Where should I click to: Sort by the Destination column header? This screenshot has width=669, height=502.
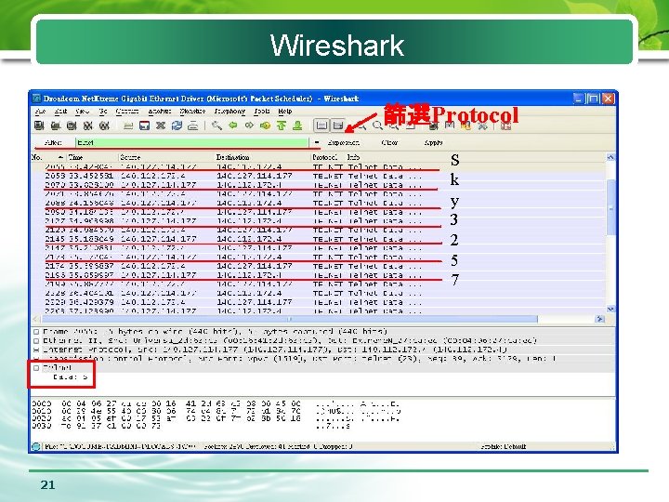(263, 157)
